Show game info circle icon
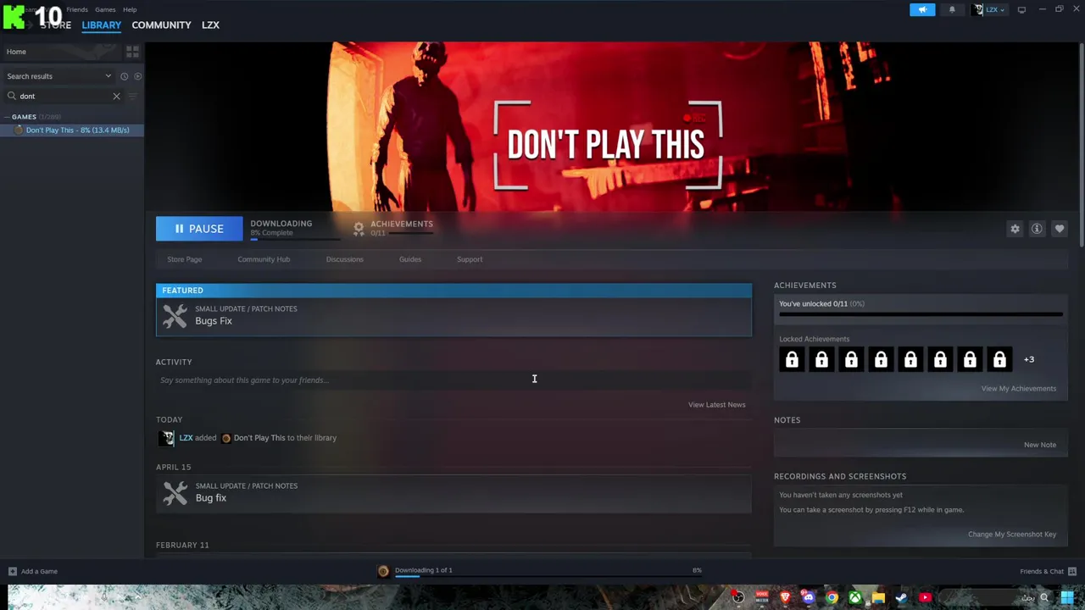1085x610 pixels. 1037,229
